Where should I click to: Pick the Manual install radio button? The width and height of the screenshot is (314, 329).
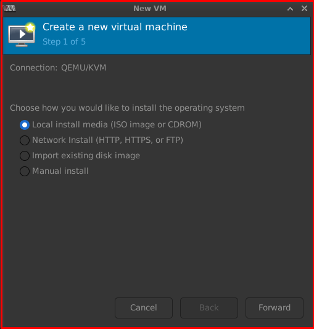point(25,171)
